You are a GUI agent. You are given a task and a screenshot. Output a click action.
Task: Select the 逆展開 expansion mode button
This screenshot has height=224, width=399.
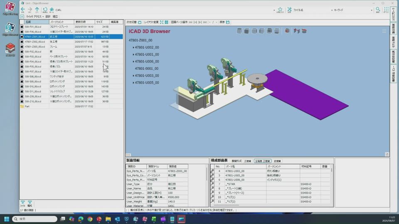pos(277,161)
